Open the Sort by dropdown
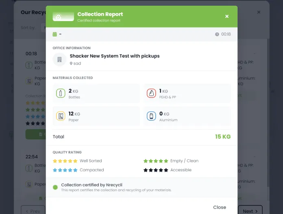This screenshot has width=283, height=214. (x=42, y=28)
